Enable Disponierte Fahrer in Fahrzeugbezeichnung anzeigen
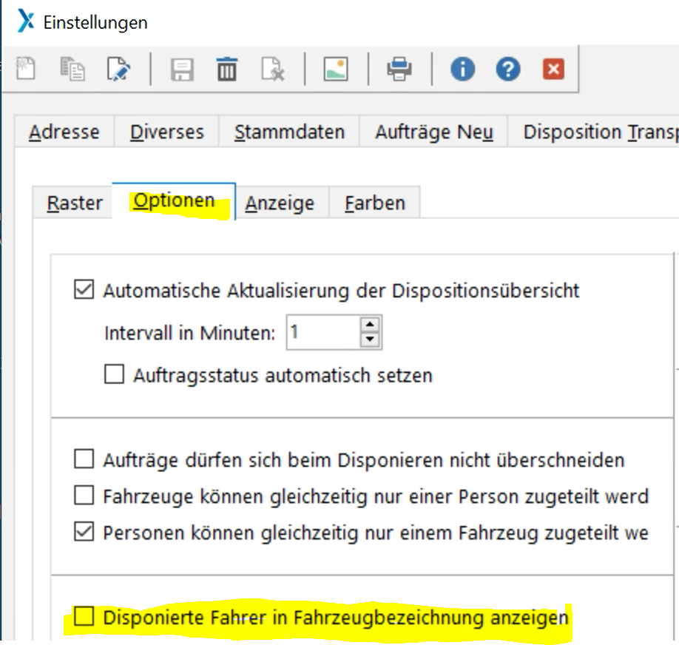This screenshot has height=645, width=679. click(84, 616)
